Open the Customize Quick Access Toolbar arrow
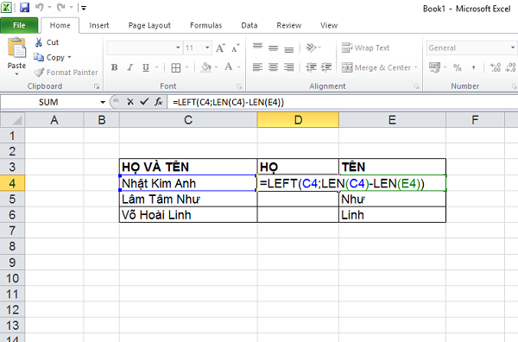Viewport: 518px width, 342px height. [x=84, y=8]
